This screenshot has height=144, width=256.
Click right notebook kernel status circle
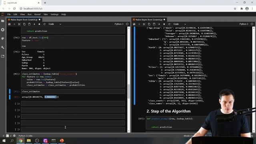click(x=252, y=24)
